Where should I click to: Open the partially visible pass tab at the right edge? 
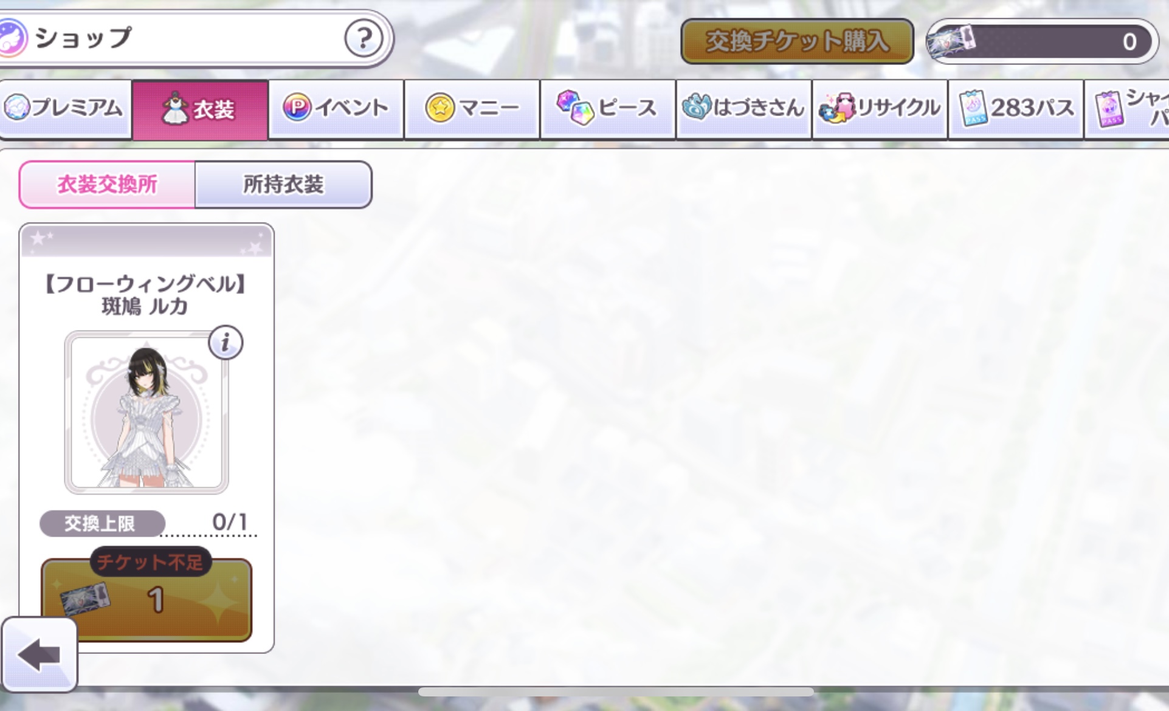(1127, 109)
